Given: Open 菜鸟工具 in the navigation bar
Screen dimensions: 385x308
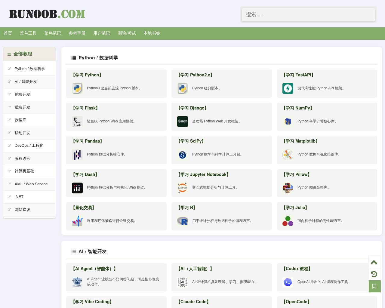Looking at the screenshot, I should tap(28, 33).
